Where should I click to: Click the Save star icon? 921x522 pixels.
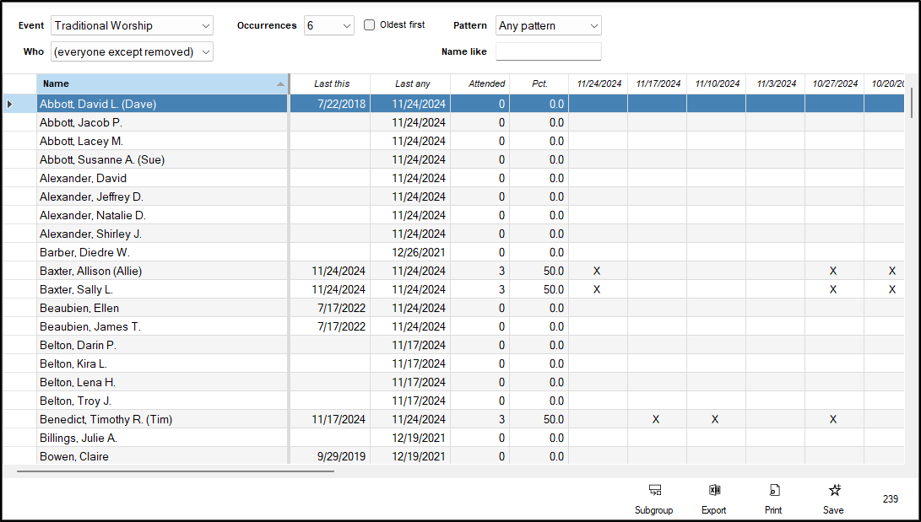(833, 490)
